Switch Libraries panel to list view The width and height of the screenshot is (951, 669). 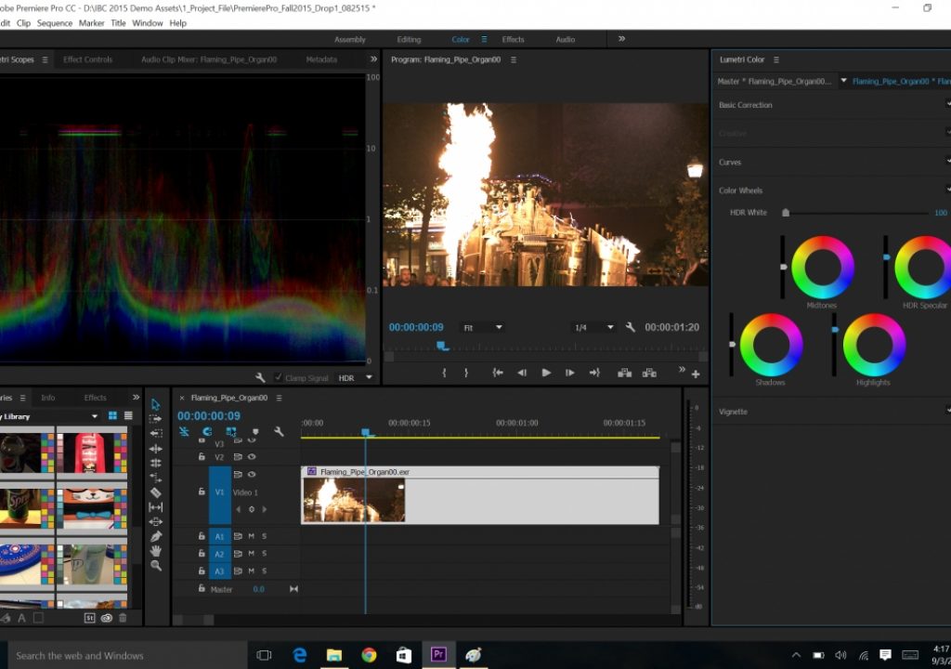pyautogui.click(x=128, y=416)
